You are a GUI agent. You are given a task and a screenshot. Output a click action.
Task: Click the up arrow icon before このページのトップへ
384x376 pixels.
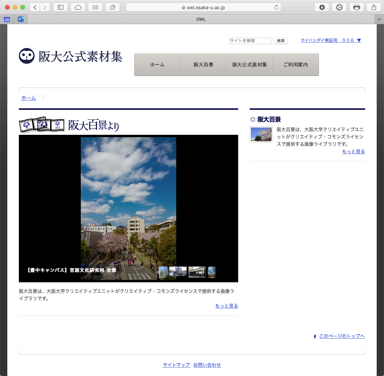pos(315,336)
